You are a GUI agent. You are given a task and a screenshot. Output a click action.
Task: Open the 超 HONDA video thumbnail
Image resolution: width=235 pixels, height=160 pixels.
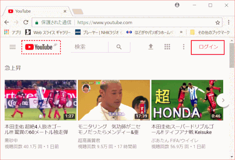tap(187, 100)
